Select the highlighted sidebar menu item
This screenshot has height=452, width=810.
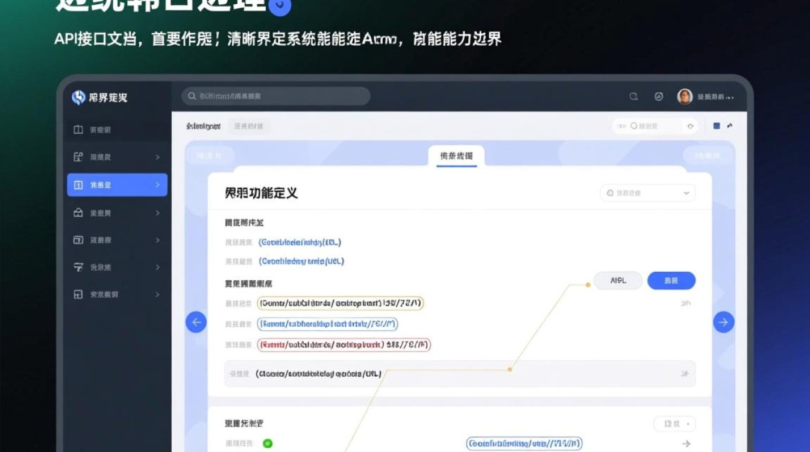116,185
